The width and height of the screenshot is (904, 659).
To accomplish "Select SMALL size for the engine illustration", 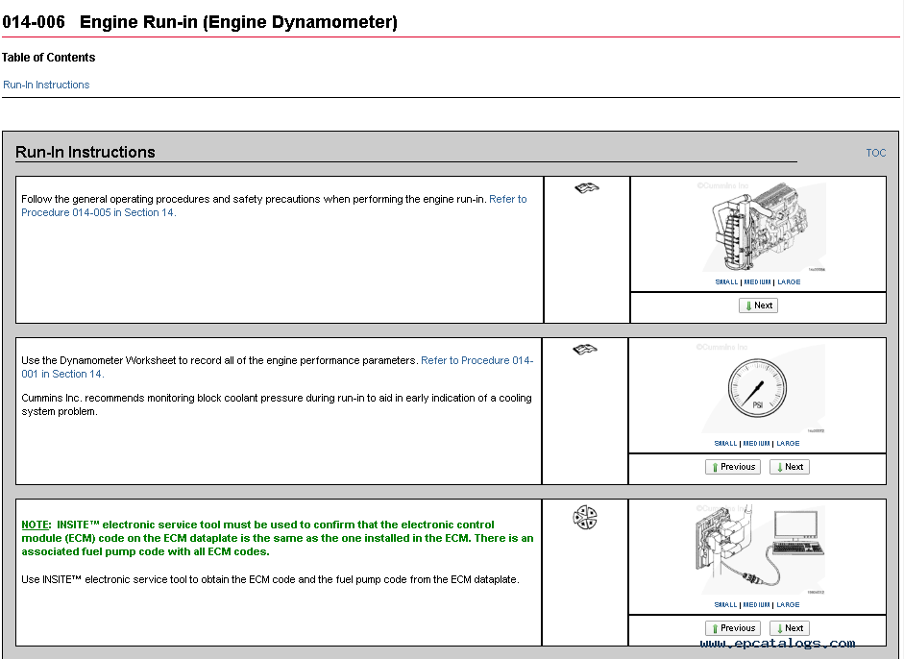I will click(726, 281).
